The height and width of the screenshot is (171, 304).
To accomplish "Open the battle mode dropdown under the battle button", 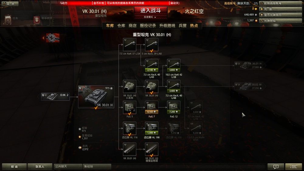I will [x=150, y=17].
